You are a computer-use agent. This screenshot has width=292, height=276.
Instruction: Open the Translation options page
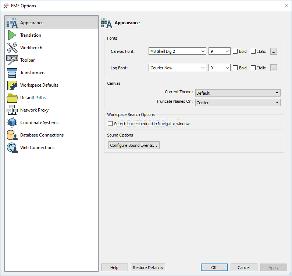[51, 35]
